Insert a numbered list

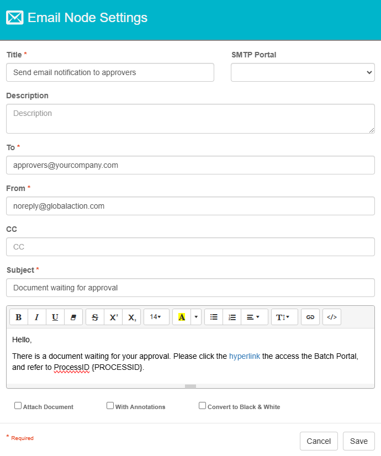(x=232, y=317)
